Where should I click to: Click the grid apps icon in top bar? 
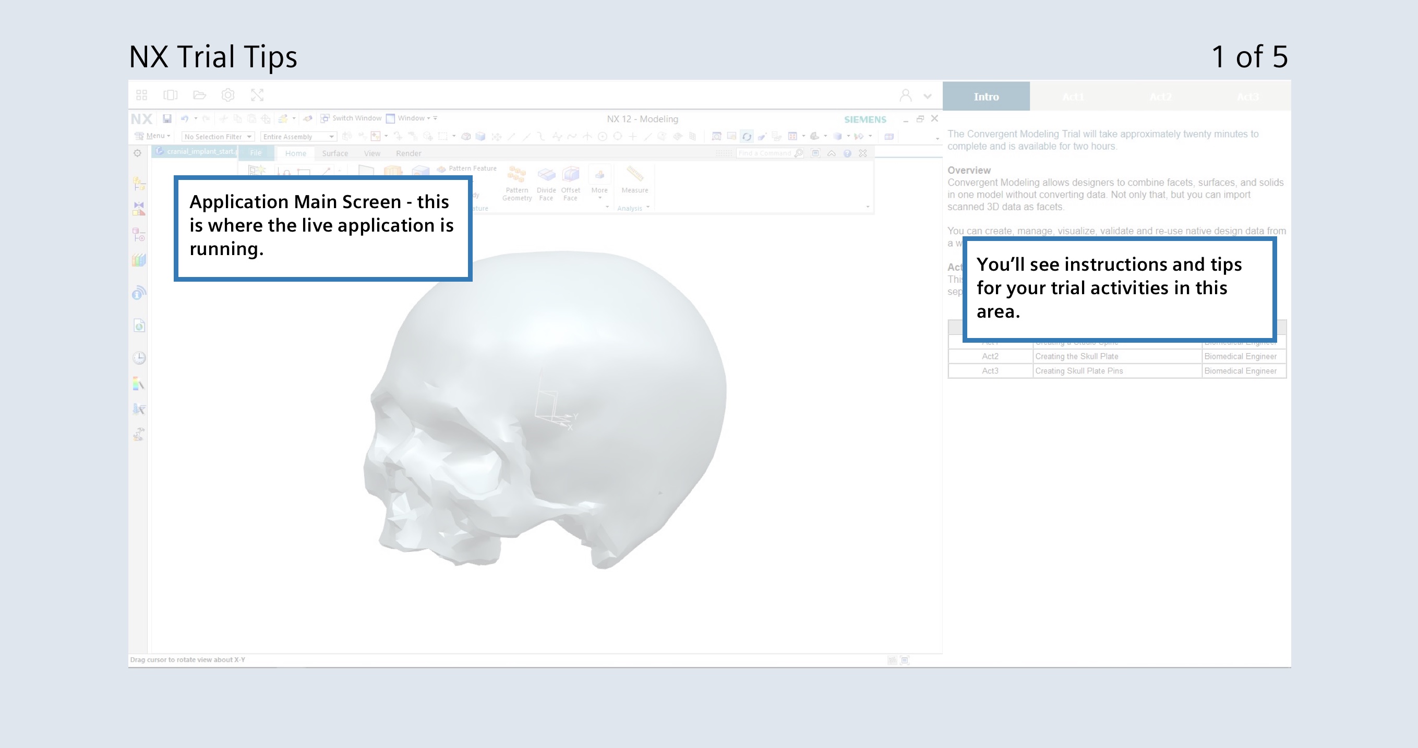[x=141, y=95]
